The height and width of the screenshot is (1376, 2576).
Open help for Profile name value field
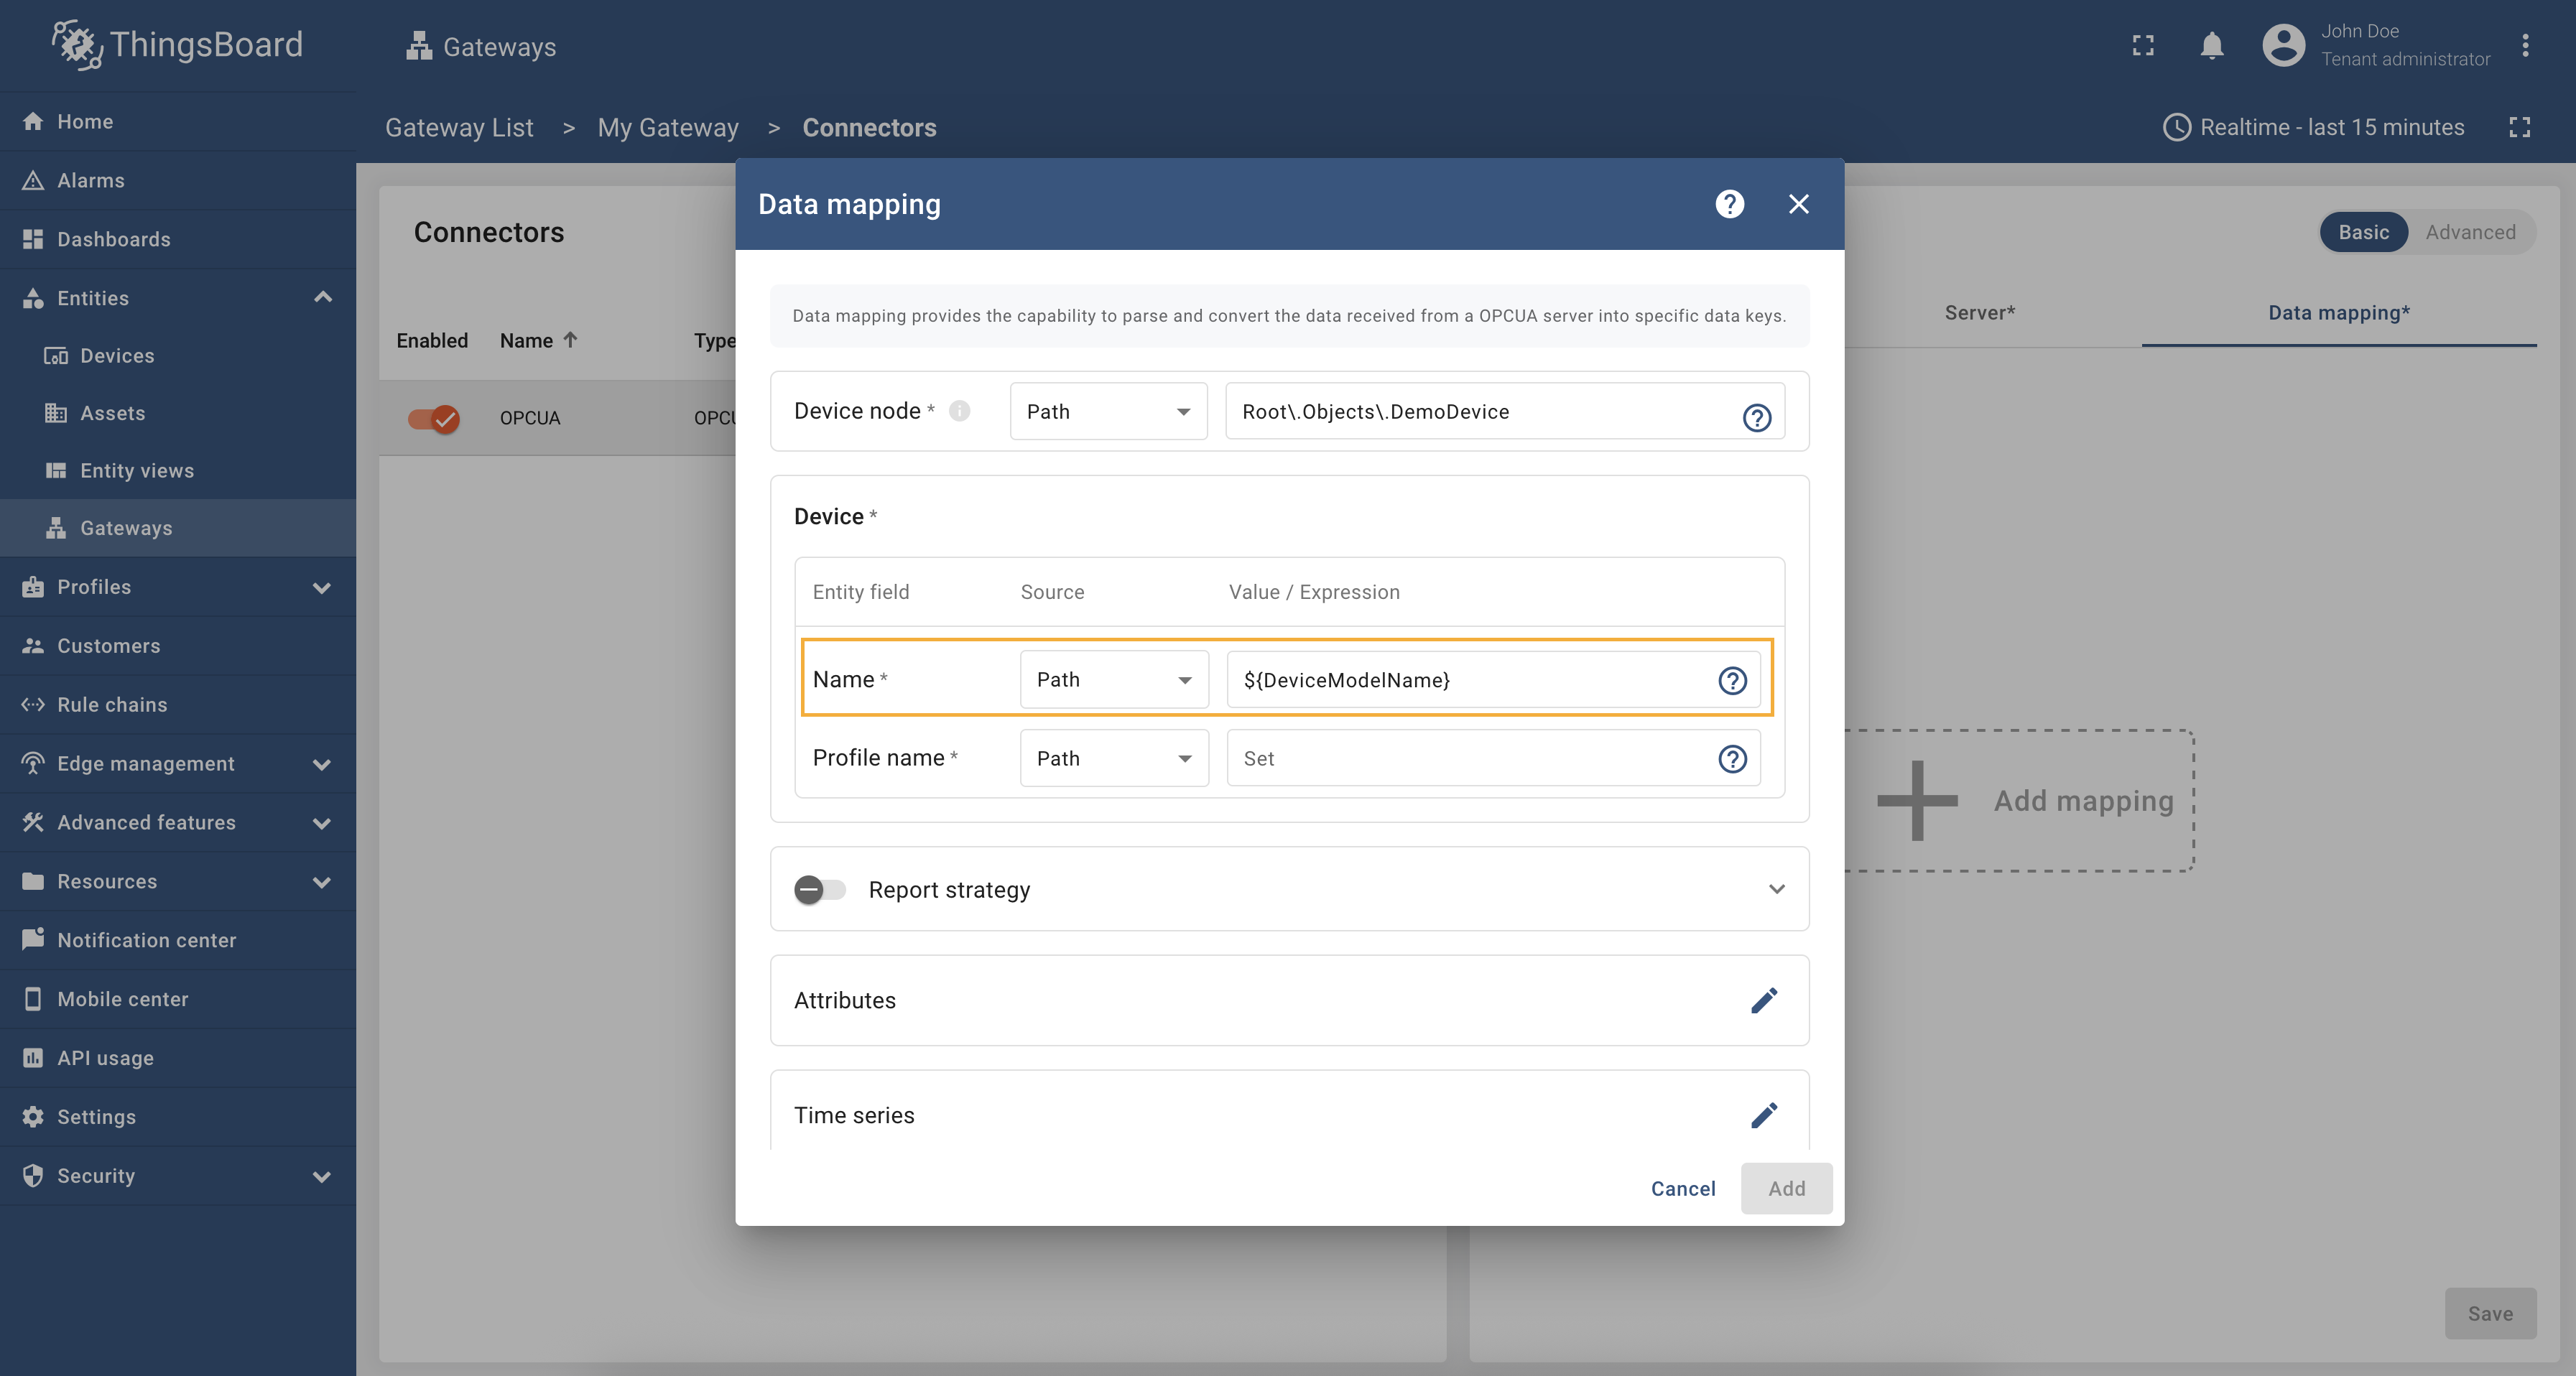tap(1732, 759)
